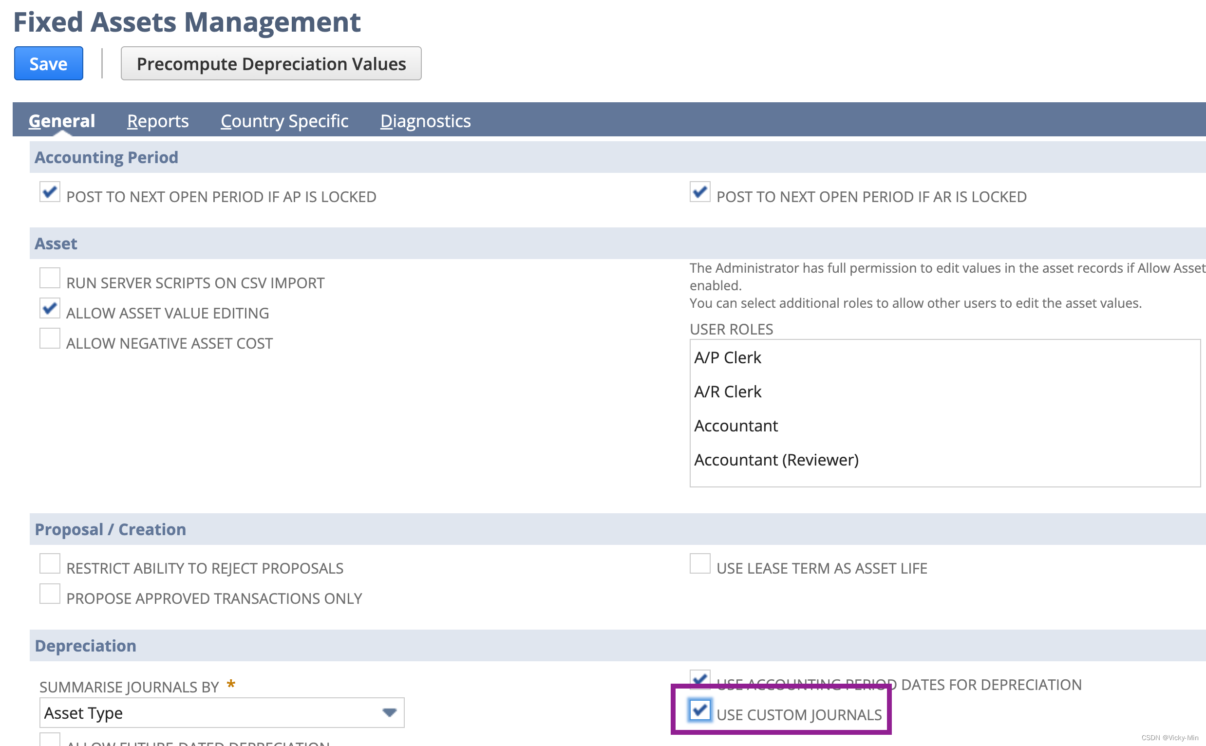The width and height of the screenshot is (1206, 746).
Task: Tick Propose Approved Transactions Only
Action: pos(50,594)
